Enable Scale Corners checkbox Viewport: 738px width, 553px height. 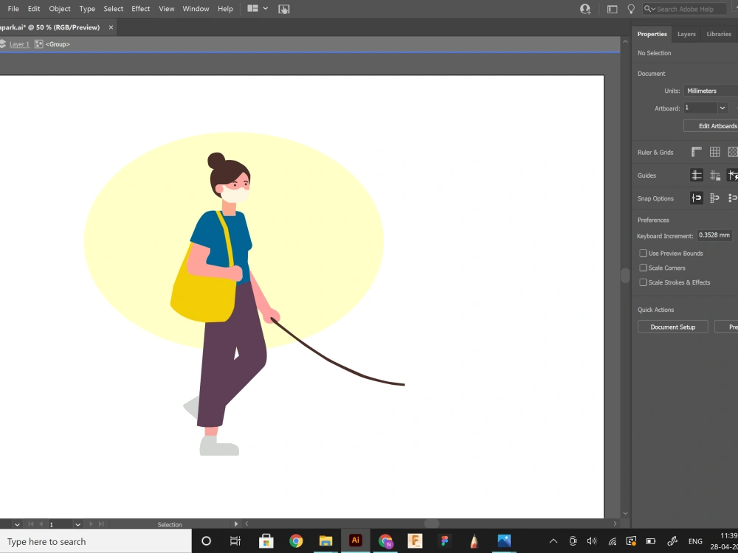pyautogui.click(x=643, y=268)
